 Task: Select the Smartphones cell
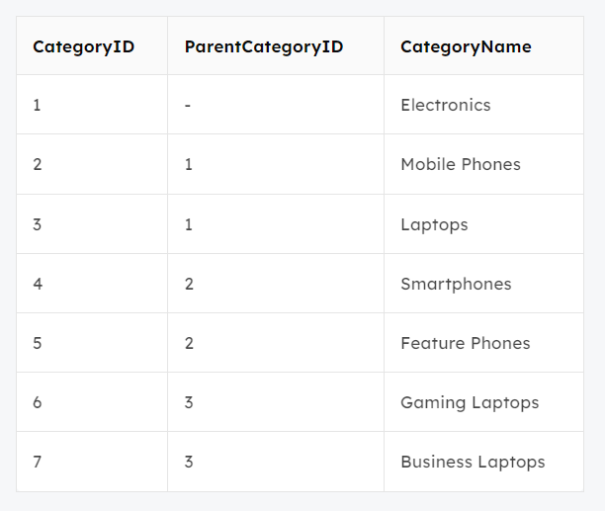pos(456,284)
